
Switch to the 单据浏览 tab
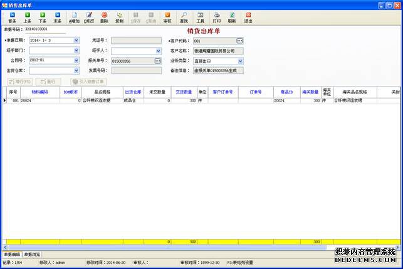33,255
